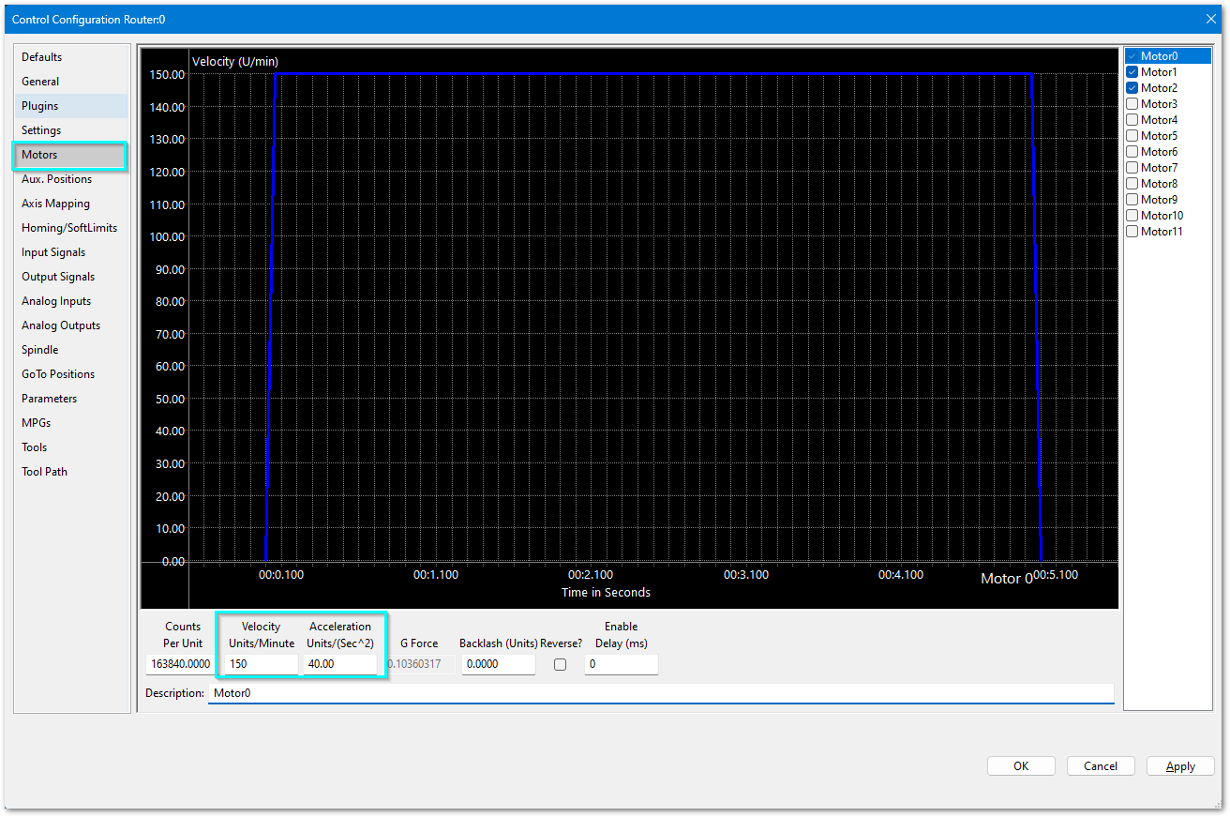Open the Tool Path settings
Viewport: 1230px width, 817px height.
coord(45,472)
